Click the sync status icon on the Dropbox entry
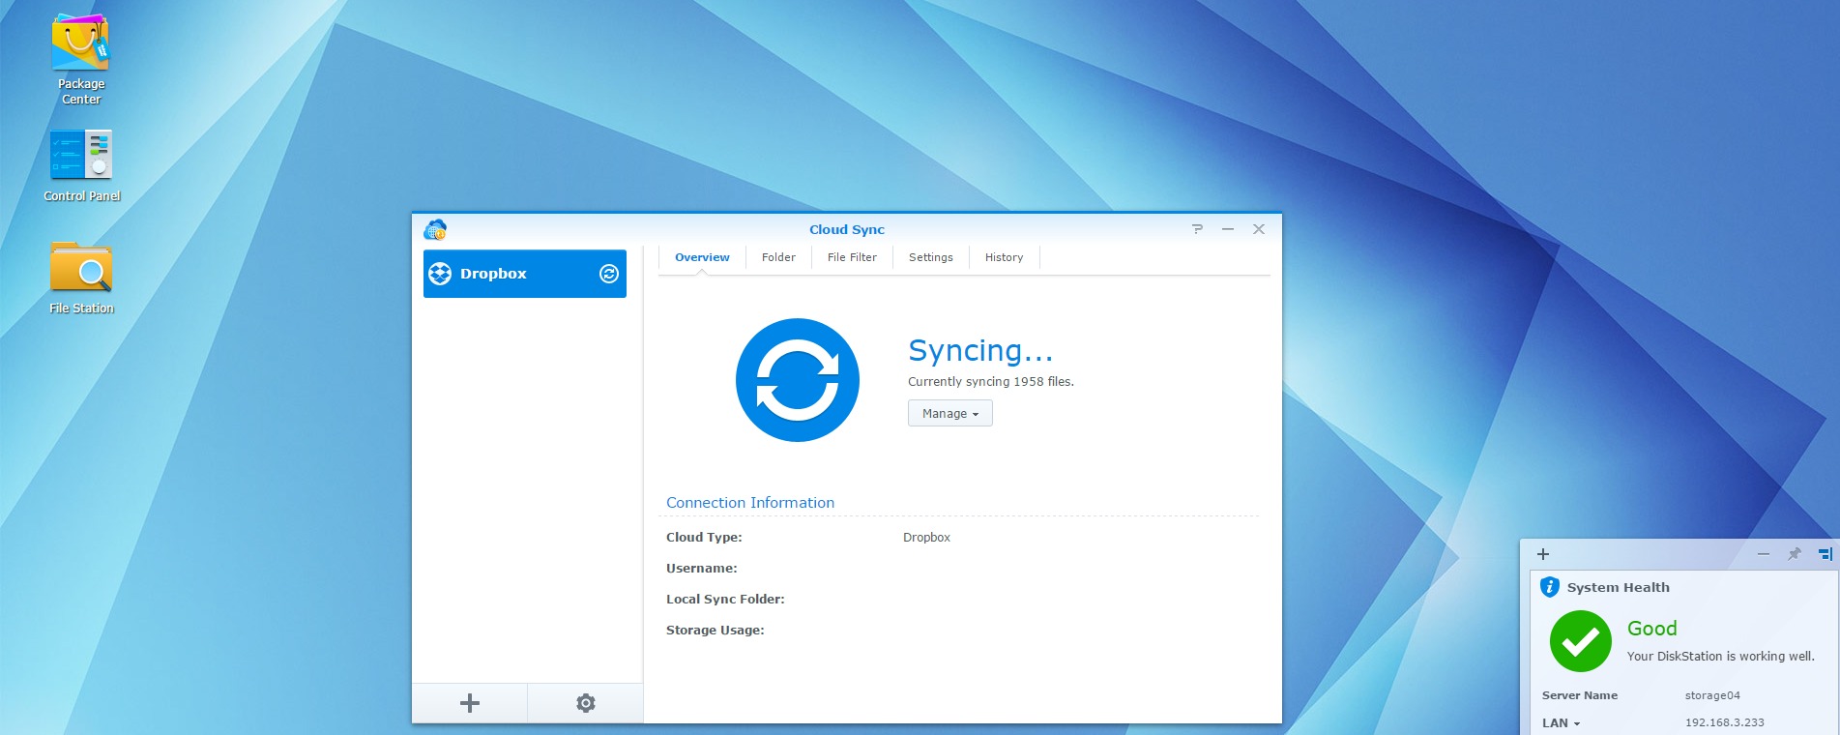This screenshot has height=735, width=1840. [x=609, y=274]
